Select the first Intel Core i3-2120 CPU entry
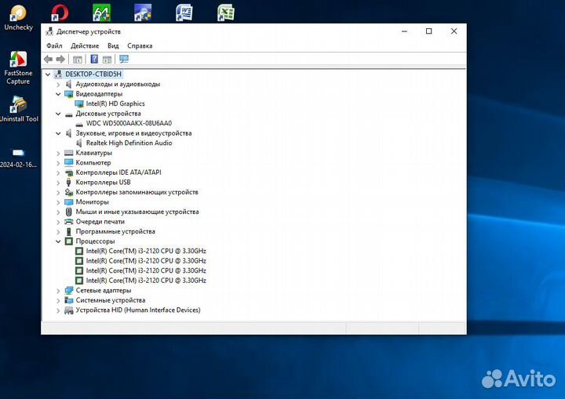The image size is (565, 399). tap(146, 251)
